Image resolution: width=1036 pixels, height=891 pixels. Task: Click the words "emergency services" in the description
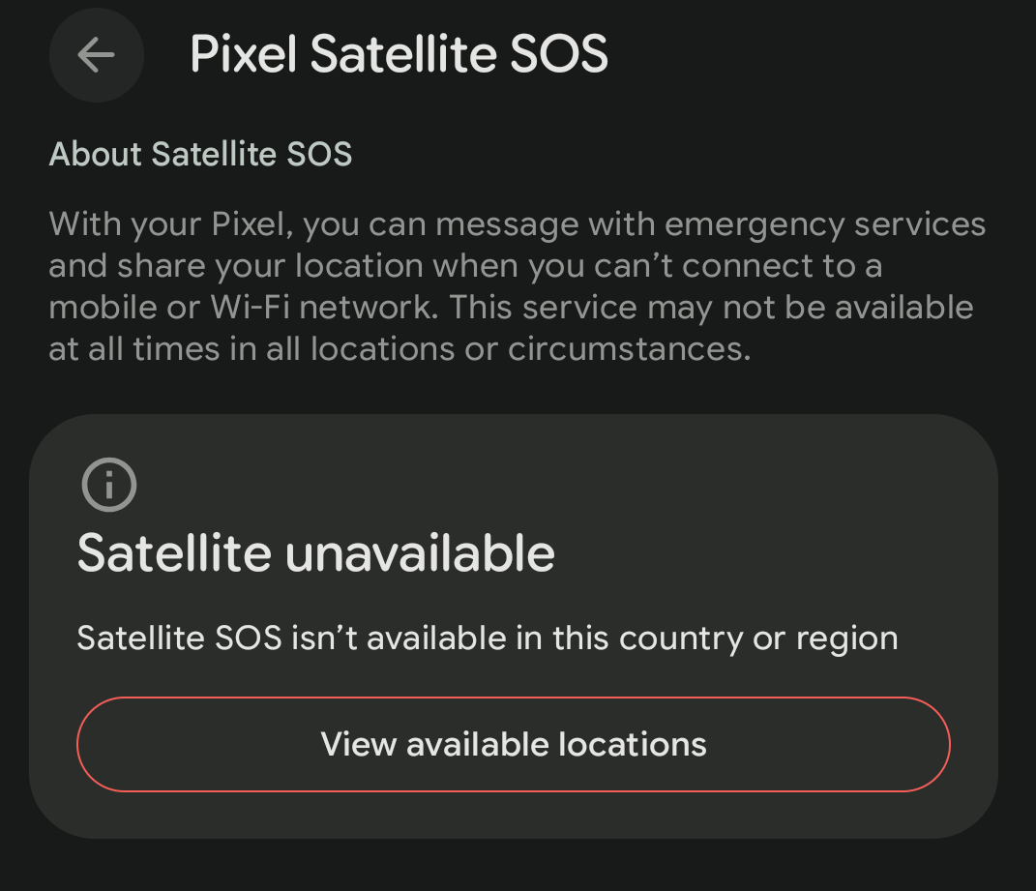pos(825,224)
